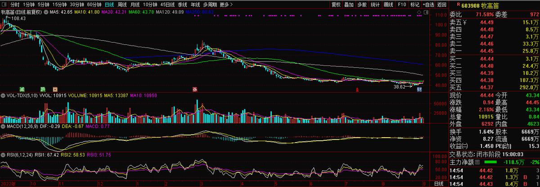
Task: Open the 叠加 overlay tool
Action: (349, 4)
